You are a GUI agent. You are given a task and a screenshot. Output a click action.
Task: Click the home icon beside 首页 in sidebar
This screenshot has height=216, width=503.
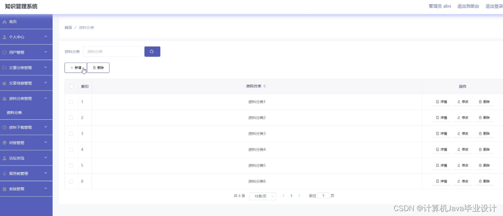pyautogui.click(x=5, y=22)
